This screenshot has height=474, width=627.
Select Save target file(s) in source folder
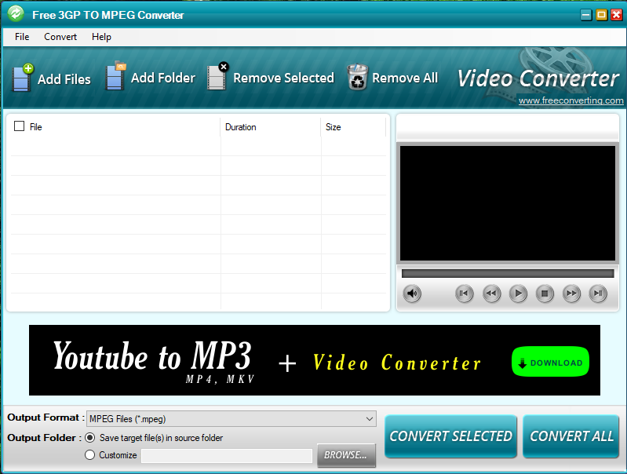point(90,438)
